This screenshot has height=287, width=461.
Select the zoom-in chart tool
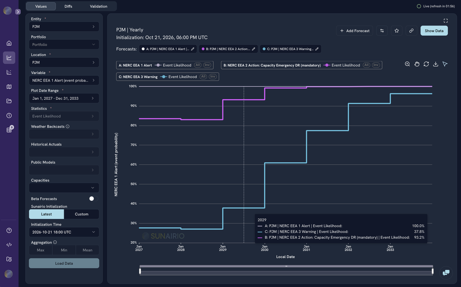point(407,64)
